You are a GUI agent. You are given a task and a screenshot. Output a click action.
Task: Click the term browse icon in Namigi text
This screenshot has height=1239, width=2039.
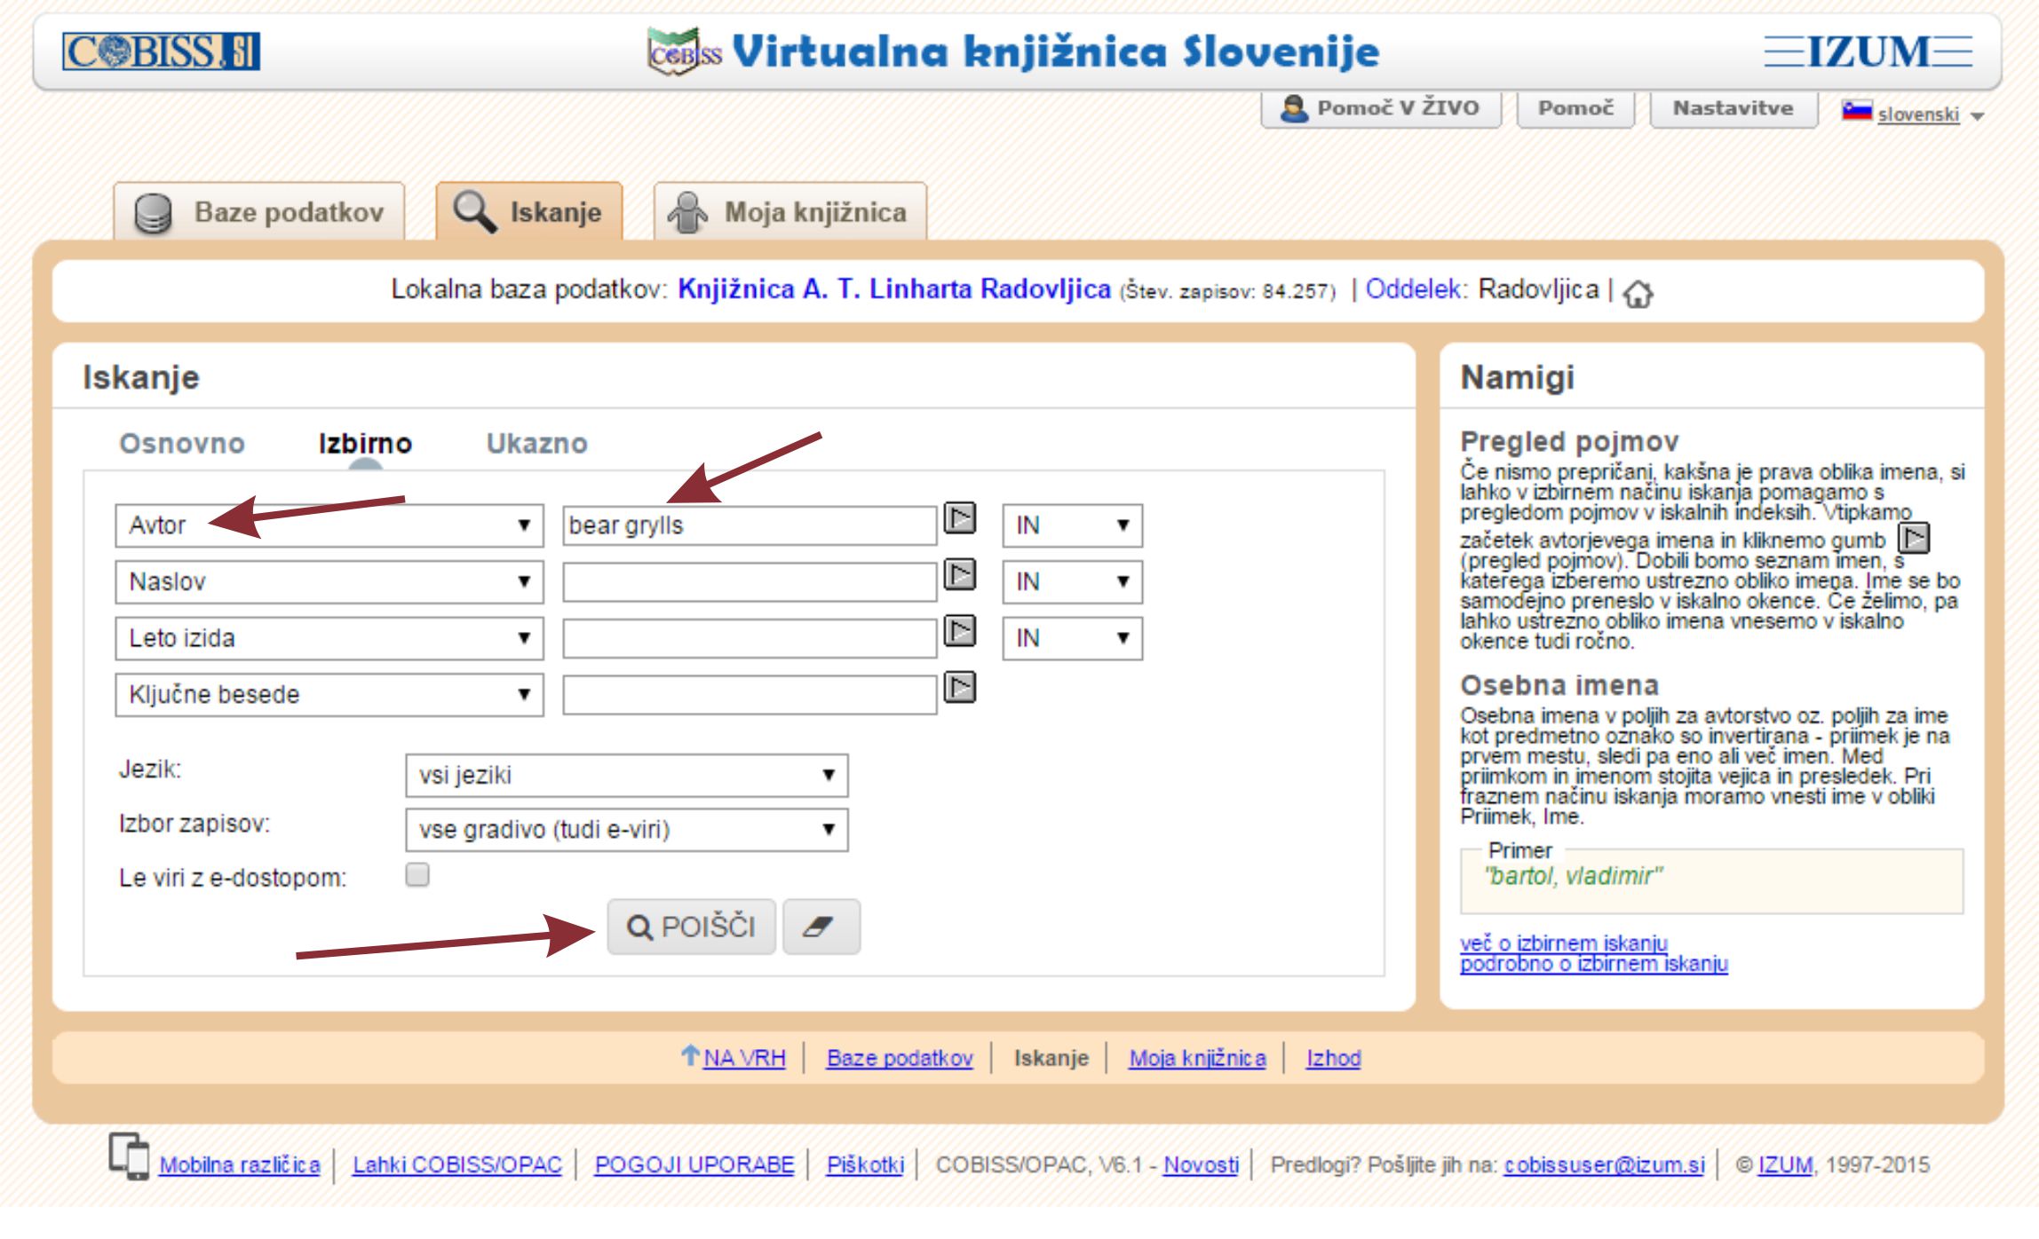[1914, 538]
